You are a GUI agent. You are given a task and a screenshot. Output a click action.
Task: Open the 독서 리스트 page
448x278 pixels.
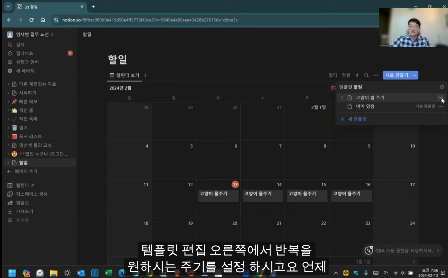click(31, 137)
